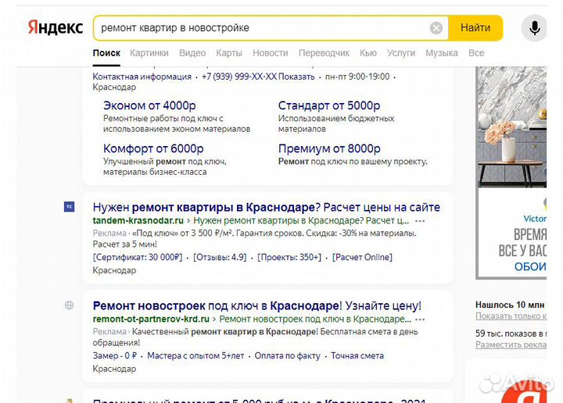Open the Все services tab
Screen dimensions: 563x403
tap(476, 53)
